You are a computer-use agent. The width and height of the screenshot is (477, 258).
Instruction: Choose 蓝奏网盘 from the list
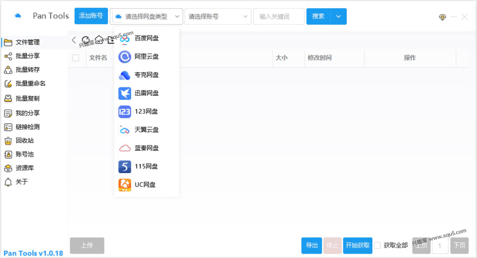147,148
